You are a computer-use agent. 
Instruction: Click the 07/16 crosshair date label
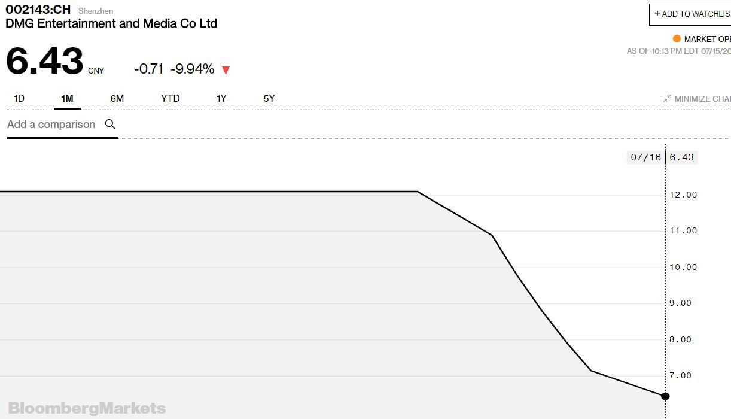pyautogui.click(x=645, y=157)
